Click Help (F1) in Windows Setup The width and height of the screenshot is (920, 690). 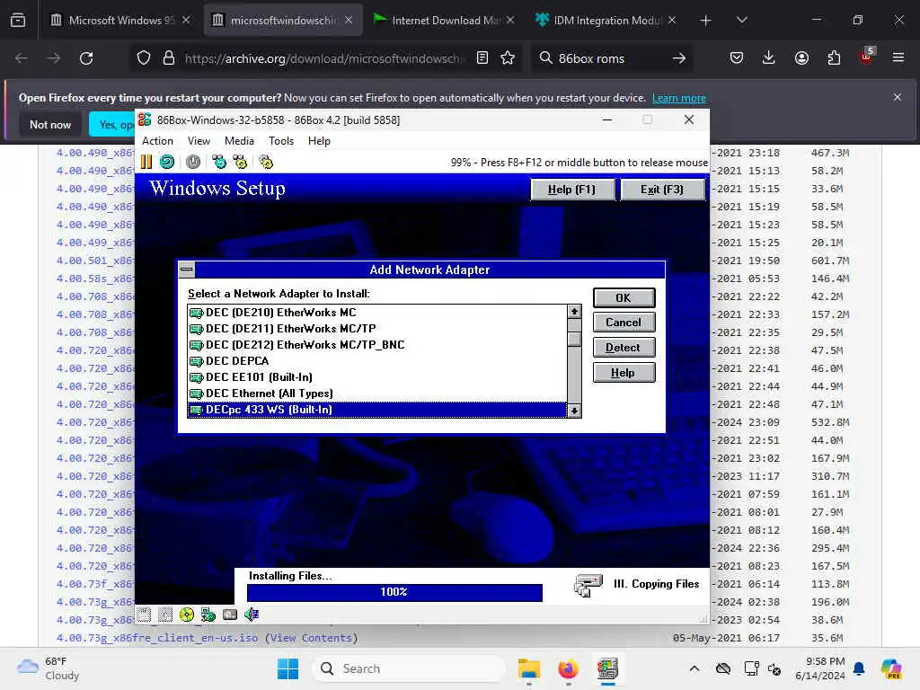572,190
